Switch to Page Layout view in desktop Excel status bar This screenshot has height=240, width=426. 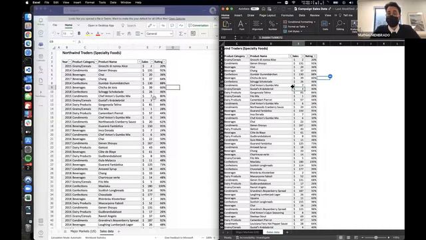pos(348,237)
